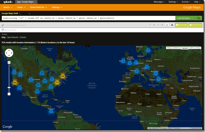This screenshot has height=132, width=205.
Task: Expand the Show timeline section
Action: pyautogui.click(x=9, y=30)
